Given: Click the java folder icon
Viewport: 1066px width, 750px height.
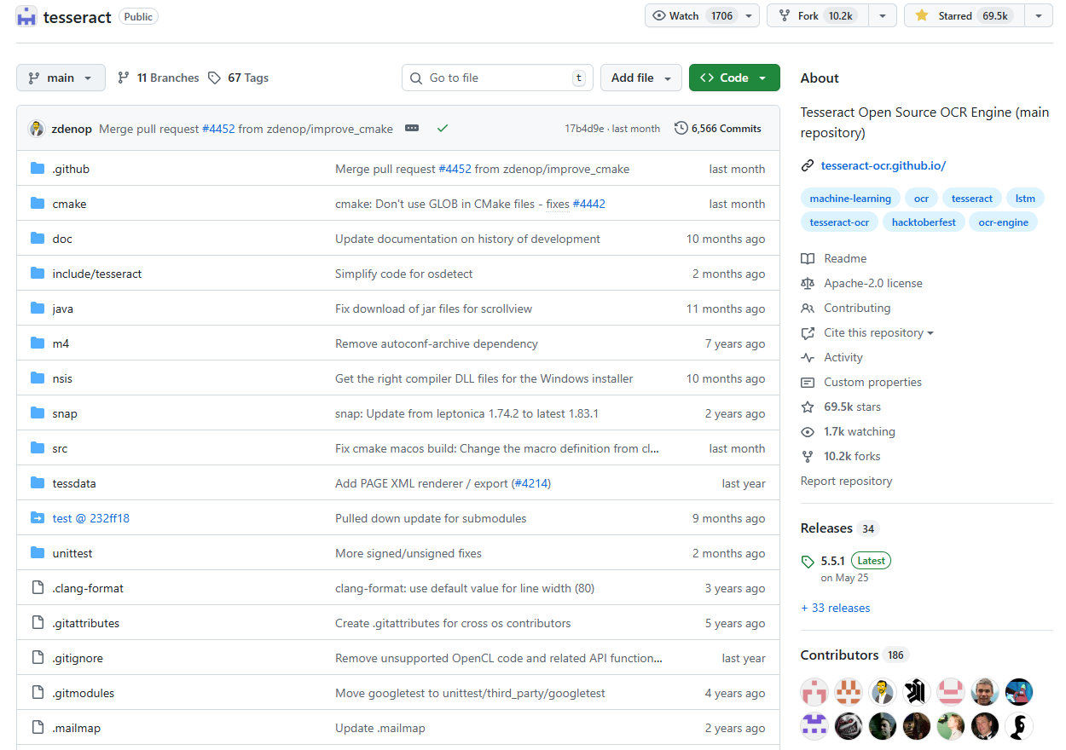Looking at the screenshot, I should (38, 309).
